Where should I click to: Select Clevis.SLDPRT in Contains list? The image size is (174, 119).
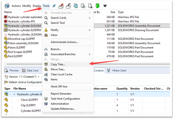pyautogui.click(x=29, y=100)
